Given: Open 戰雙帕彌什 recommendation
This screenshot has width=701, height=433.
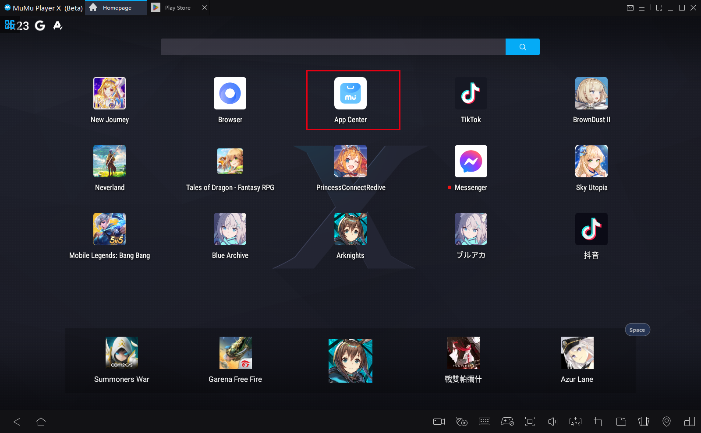Looking at the screenshot, I should tap(464, 353).
